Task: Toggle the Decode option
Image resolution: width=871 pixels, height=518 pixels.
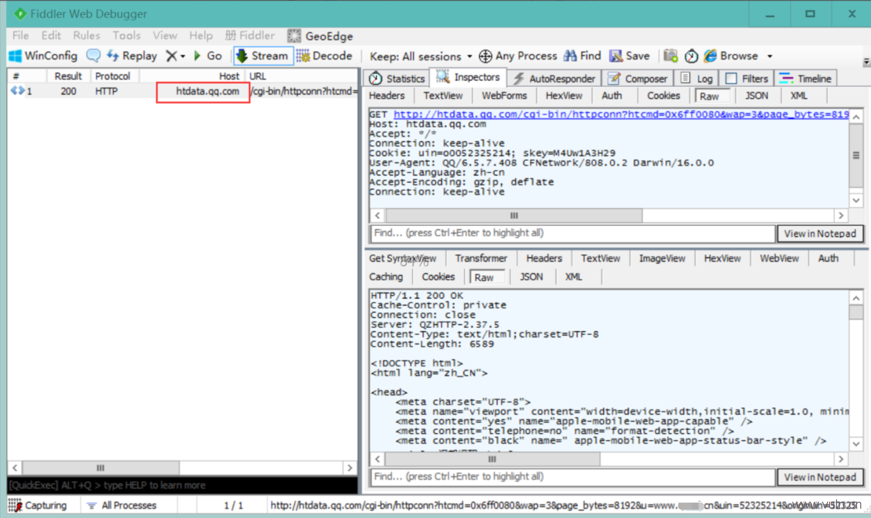Action: [324, 56]
